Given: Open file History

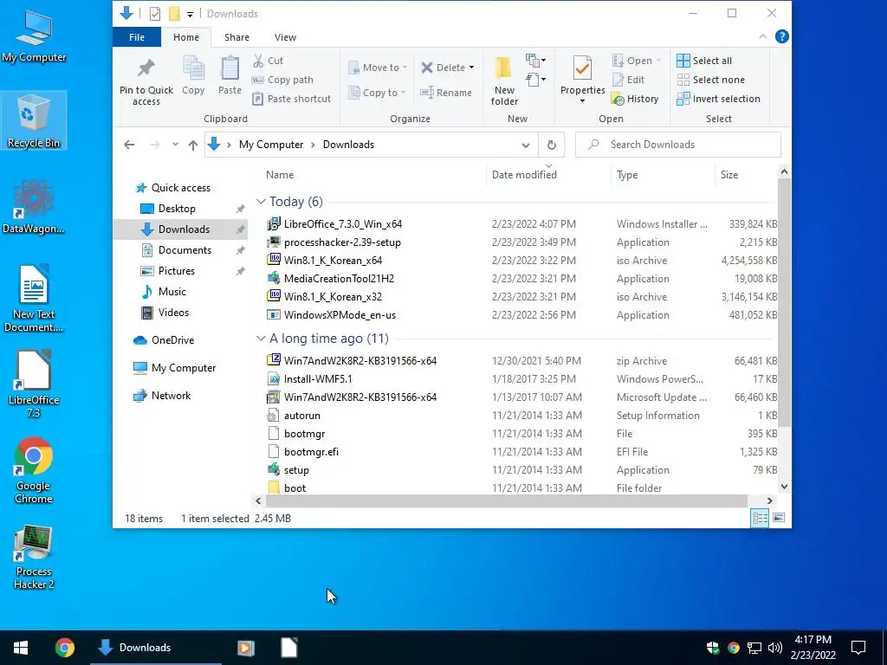Looking at the screenshot, I should point(635,99).
